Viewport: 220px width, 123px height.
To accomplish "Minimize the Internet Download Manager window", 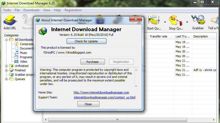I will click(x=195, y=2).
